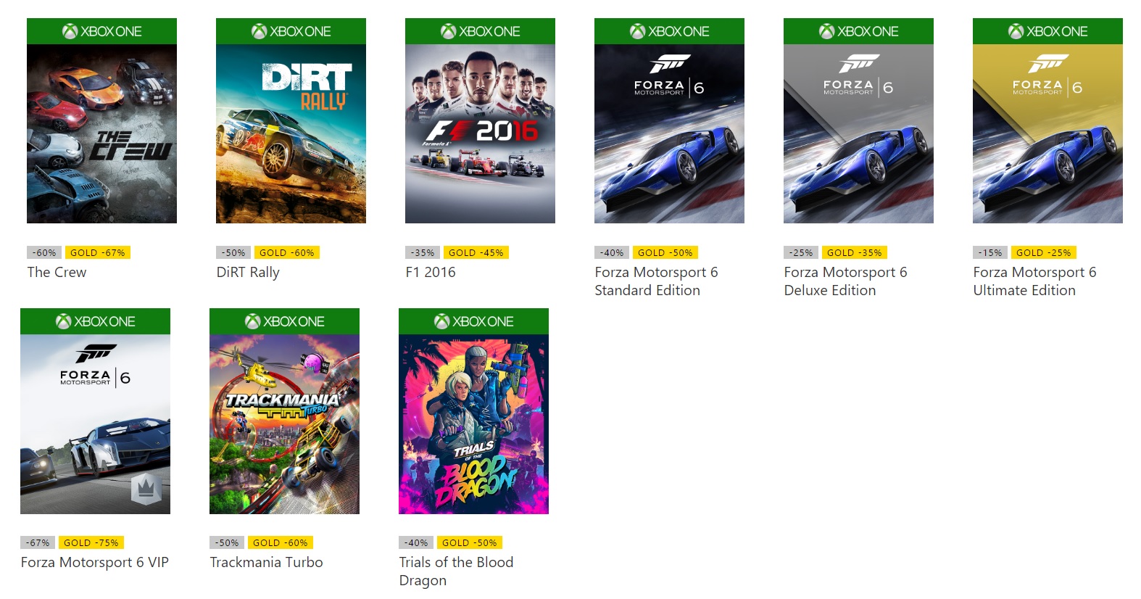Open the Trackmania Turbo title link

pos(266,562)
